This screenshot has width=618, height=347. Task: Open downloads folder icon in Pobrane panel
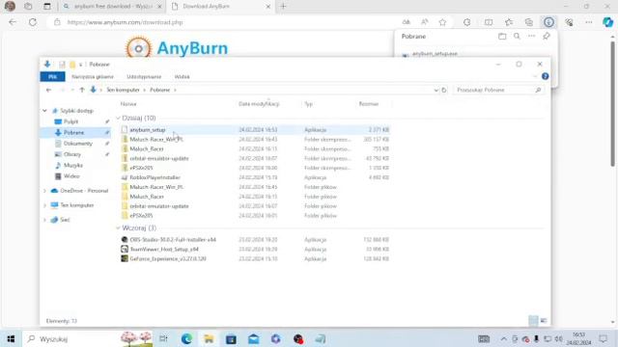502,37
